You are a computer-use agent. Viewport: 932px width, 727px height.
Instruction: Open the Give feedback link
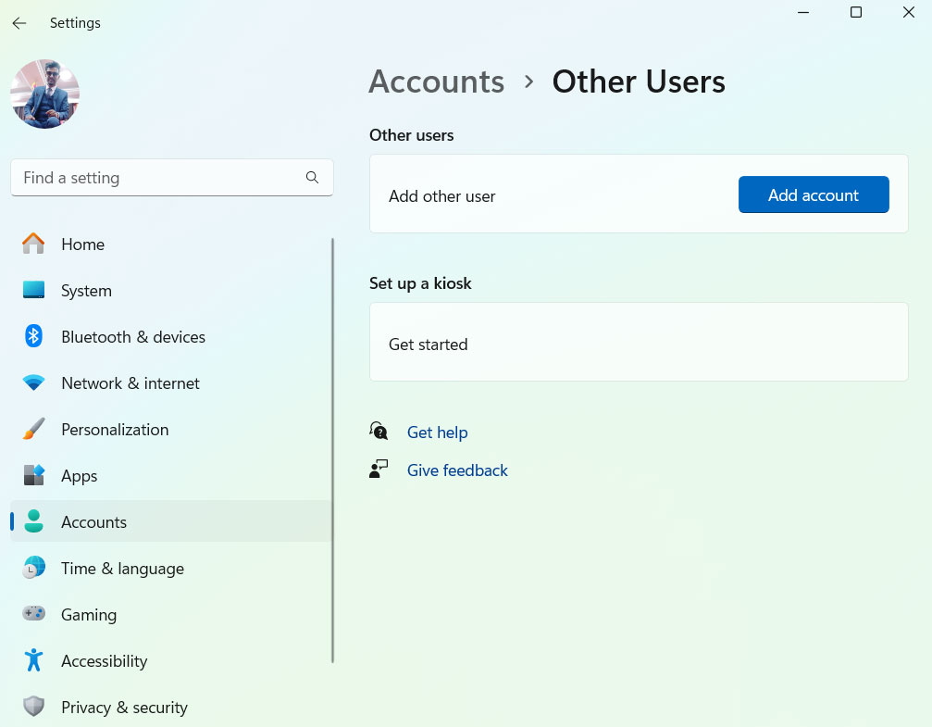[x=457, y=470]
